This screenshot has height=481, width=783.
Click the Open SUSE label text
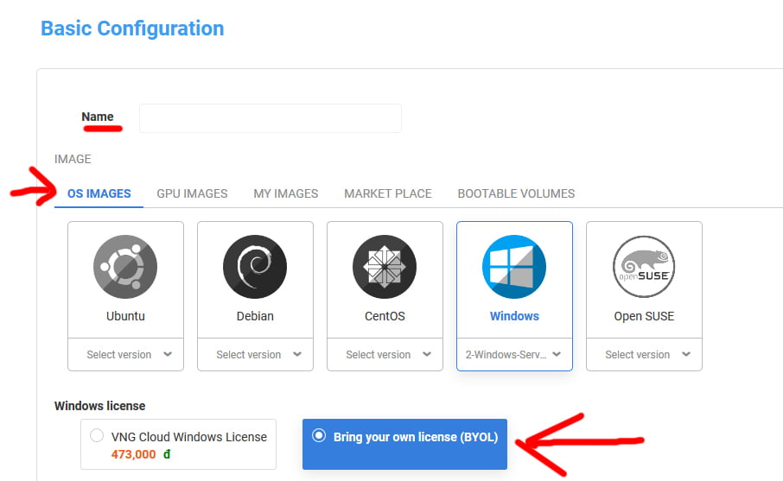click(x=644, y=316)
